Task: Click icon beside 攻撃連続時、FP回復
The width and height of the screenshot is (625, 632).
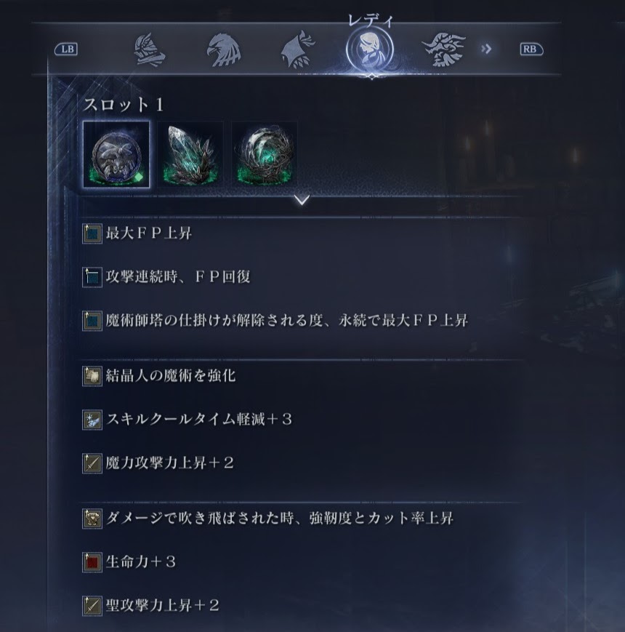Action: (92, 277)
